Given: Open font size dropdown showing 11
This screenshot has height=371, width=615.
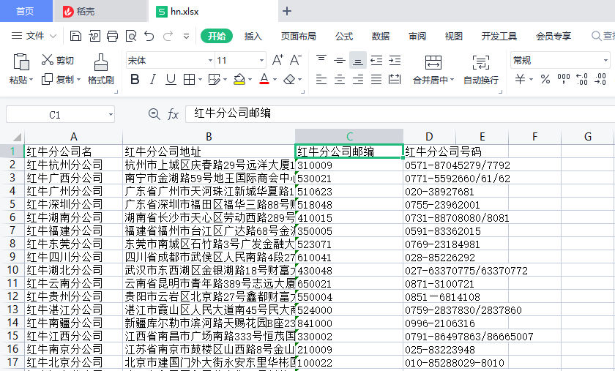Looking at the screenshot, I should click(261, 61).
